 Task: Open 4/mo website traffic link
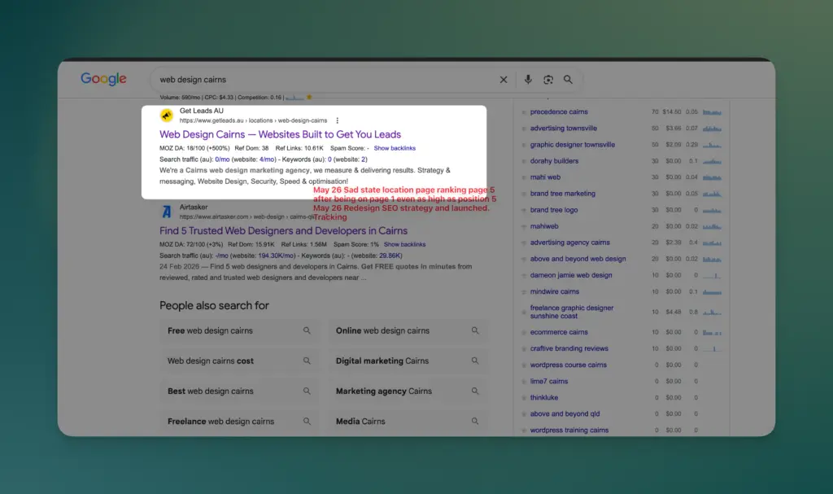267,160
